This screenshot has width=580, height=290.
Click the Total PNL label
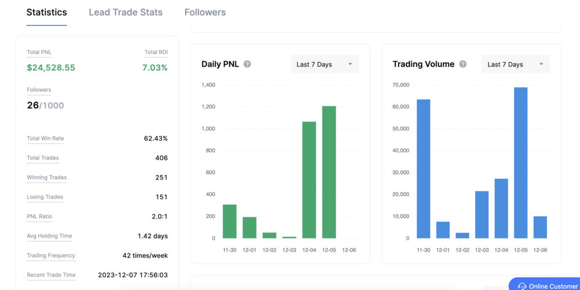(x=39, y=52)
